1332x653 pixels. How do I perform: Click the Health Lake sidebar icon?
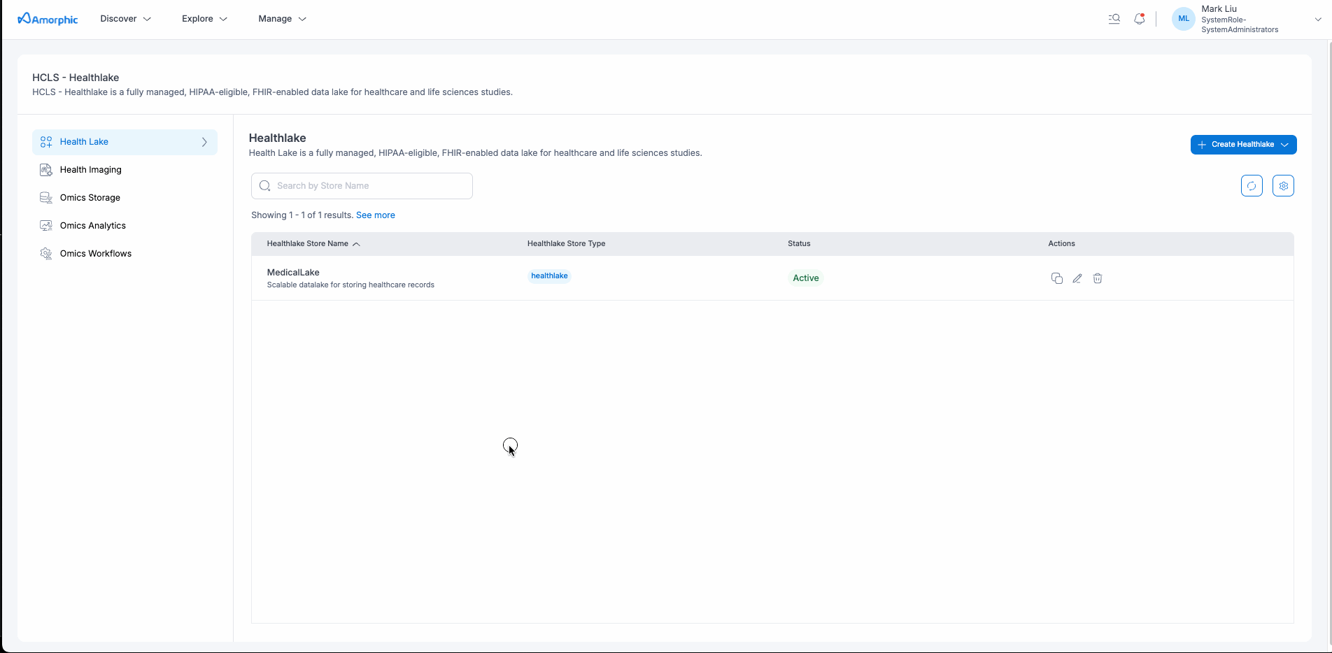[46, 142]
